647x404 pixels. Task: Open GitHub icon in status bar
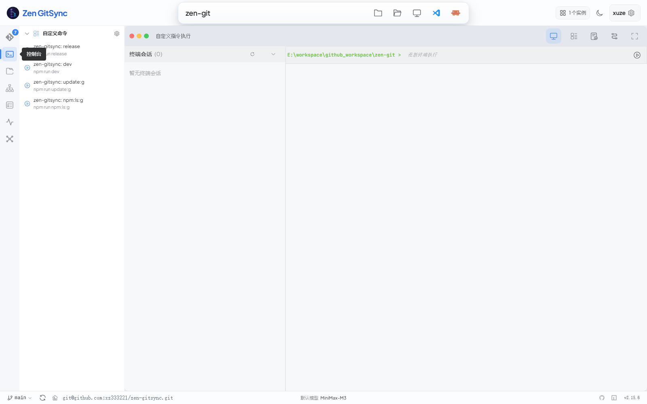coord(602,398)
